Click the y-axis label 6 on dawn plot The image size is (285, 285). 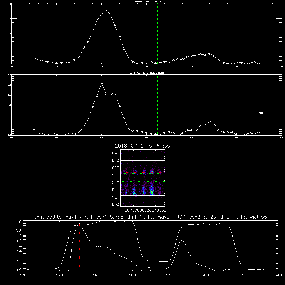(x=10, y=19)
